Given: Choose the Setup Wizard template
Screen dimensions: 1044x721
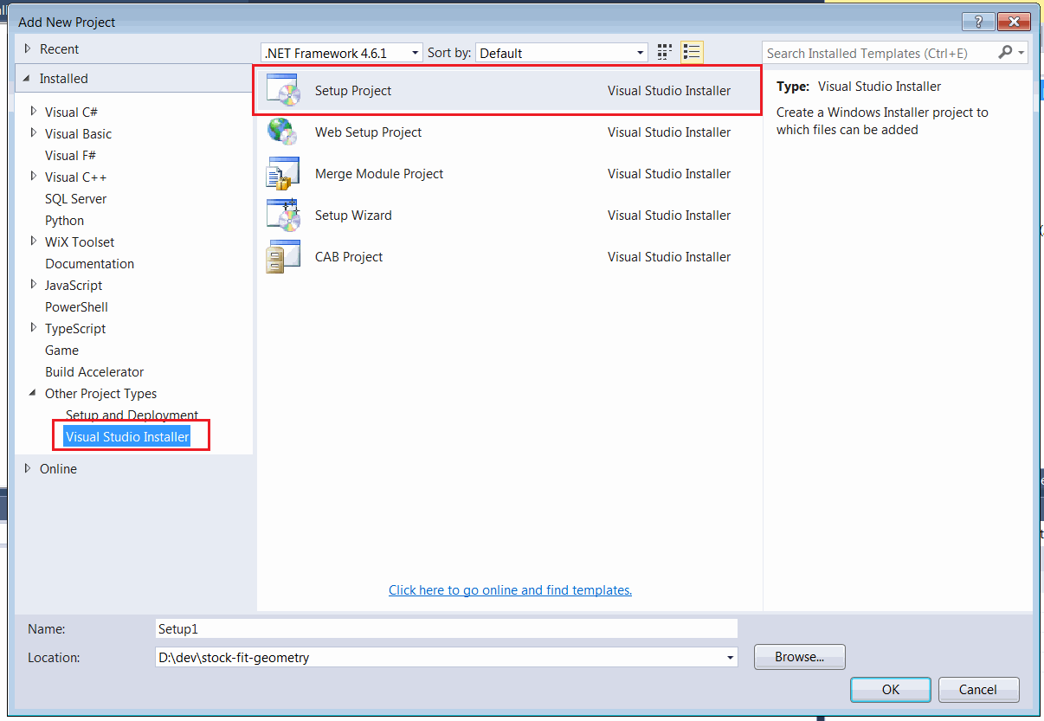Looking at the screenshot, I should pos(507,215).
